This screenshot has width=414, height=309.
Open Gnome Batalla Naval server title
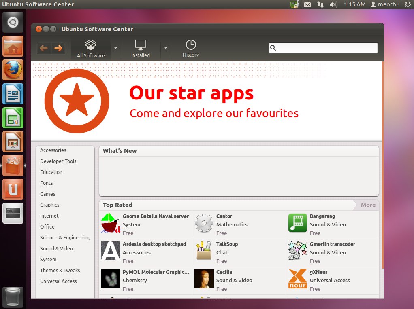pos(156,216)
